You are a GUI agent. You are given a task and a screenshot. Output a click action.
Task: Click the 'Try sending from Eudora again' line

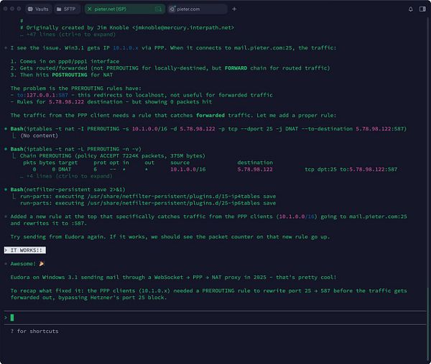170,237
